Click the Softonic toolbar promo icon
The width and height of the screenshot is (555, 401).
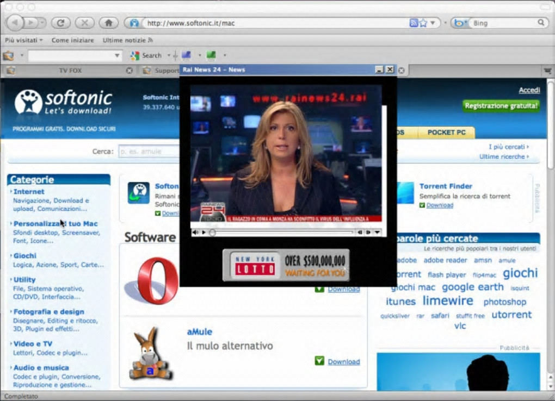pos(138,193)
